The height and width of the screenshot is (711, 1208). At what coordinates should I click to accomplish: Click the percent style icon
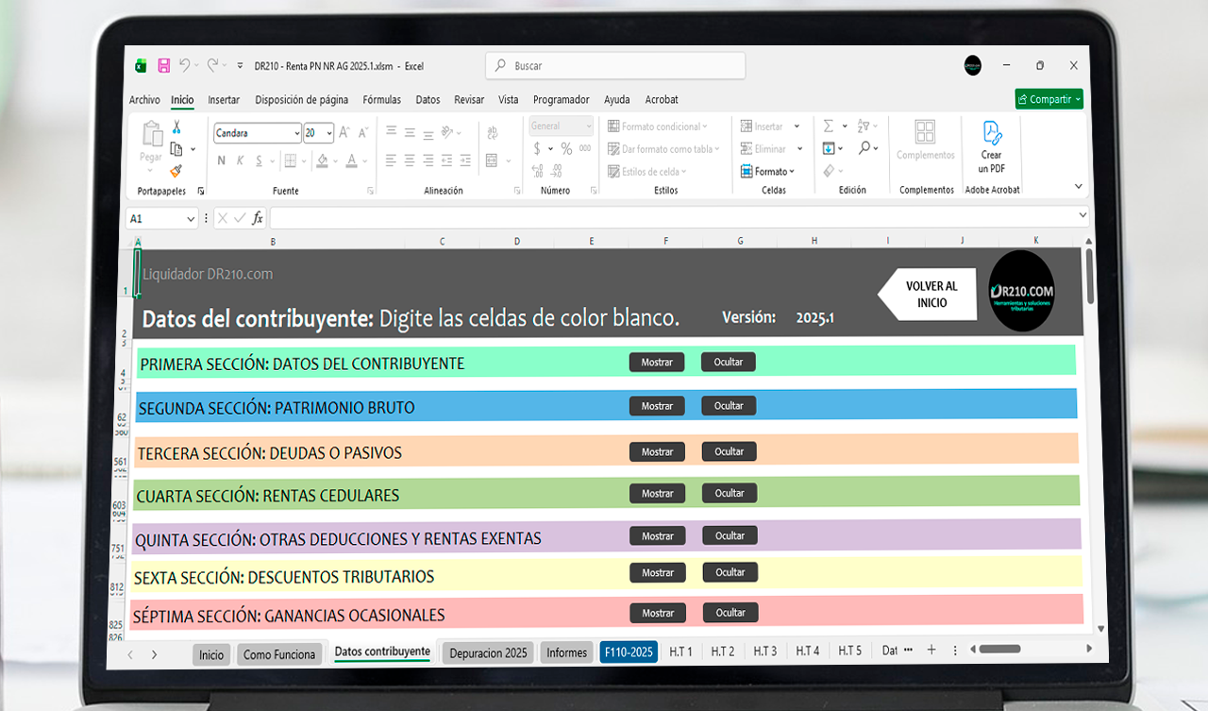pyautogui.click(x=566, y=149)
